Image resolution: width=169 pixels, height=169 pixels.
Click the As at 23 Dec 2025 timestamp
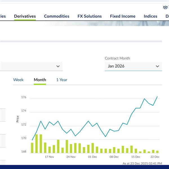pos(142,163)
